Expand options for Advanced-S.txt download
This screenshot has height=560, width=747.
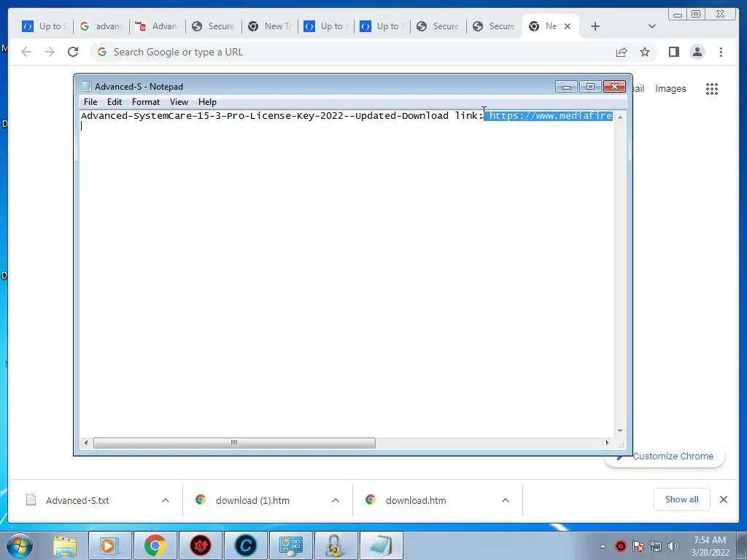click(x=166, y=500)
